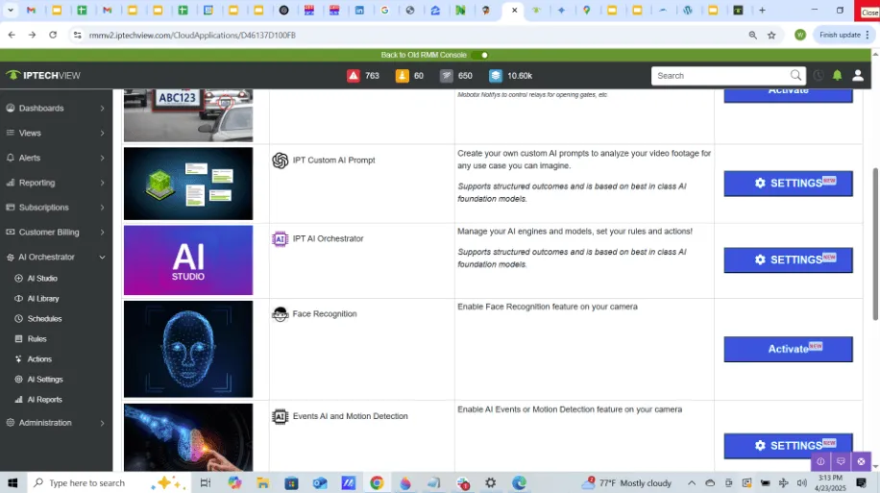Viewport: 880px width, 493px height.
Task: Click the Events AI and Motion Detection icon
Action: coord(281,417)
